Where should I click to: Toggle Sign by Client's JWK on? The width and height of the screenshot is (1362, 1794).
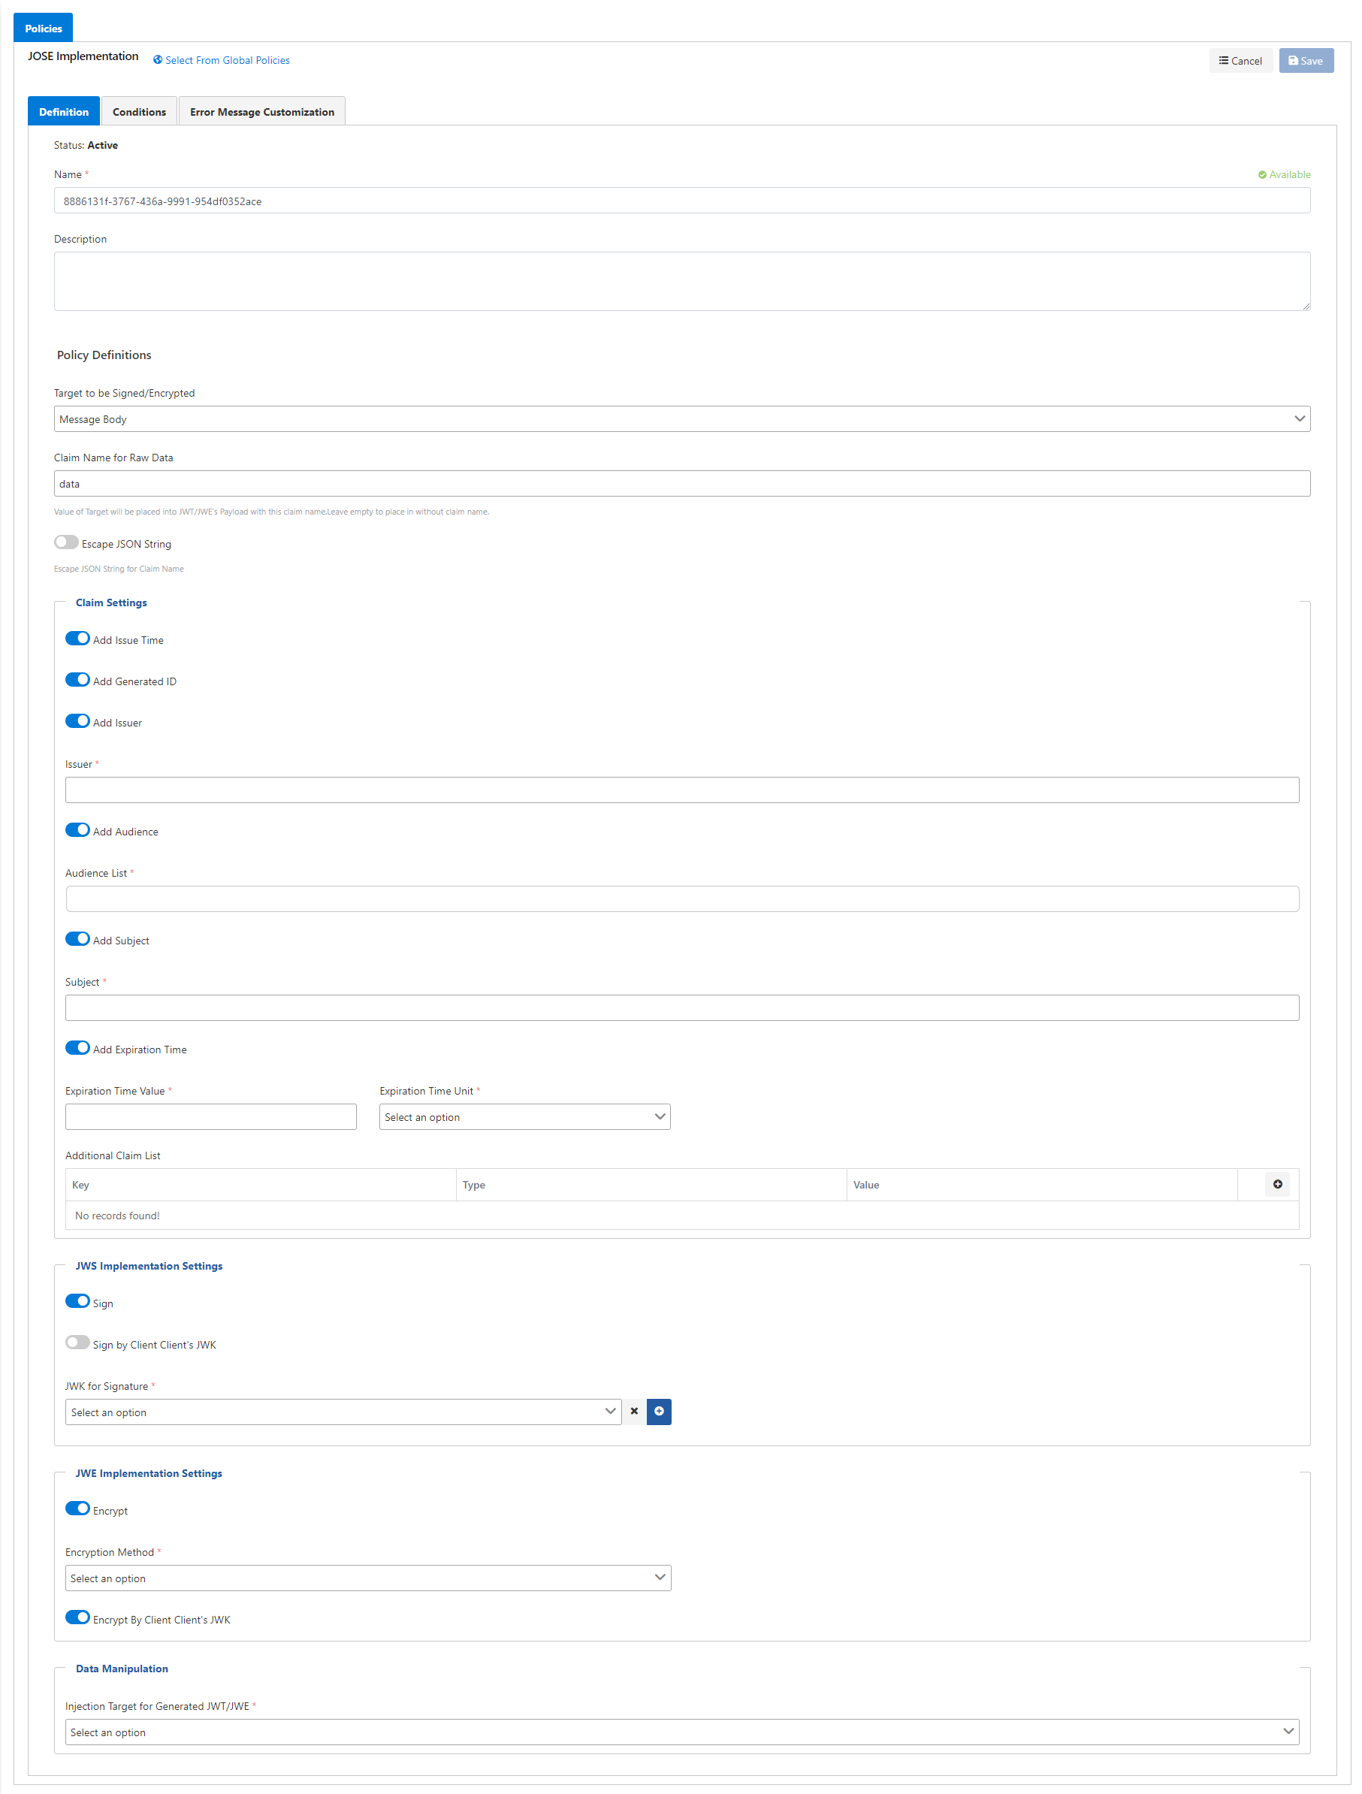[78, 1342]
